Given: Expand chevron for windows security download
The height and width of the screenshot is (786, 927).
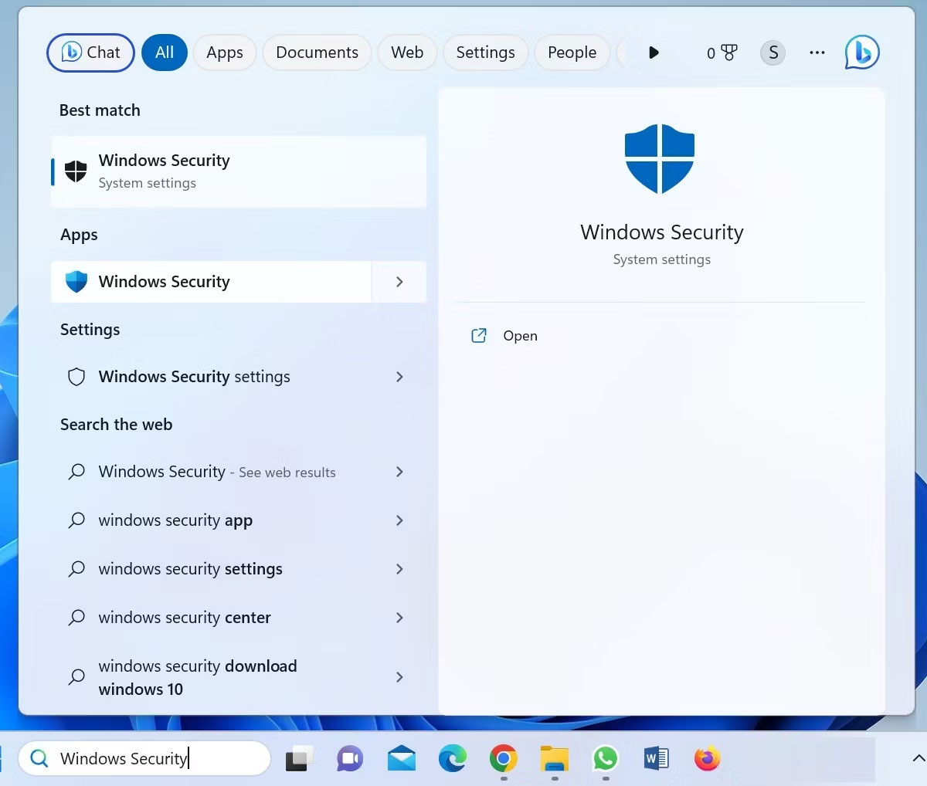Looking at the screenshot, I should pyautogui.click(x=399, y=677).
